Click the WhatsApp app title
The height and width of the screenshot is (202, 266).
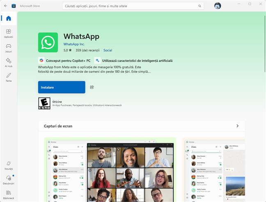(x=81, y=36)
